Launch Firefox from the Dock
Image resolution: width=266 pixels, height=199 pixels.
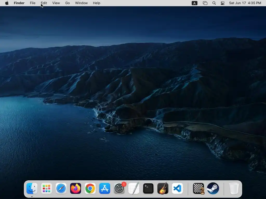tap(76, 188)
